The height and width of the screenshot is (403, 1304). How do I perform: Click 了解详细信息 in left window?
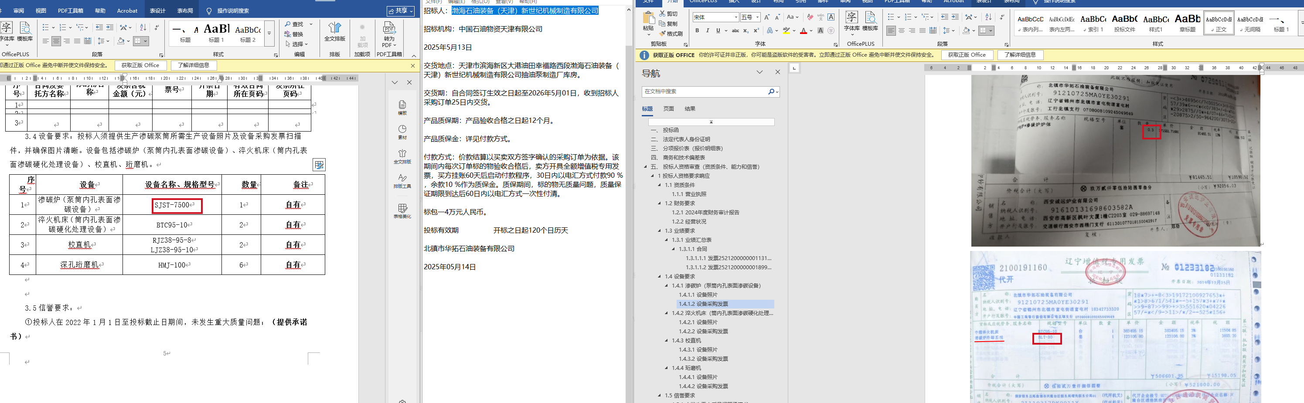(194, 65)
